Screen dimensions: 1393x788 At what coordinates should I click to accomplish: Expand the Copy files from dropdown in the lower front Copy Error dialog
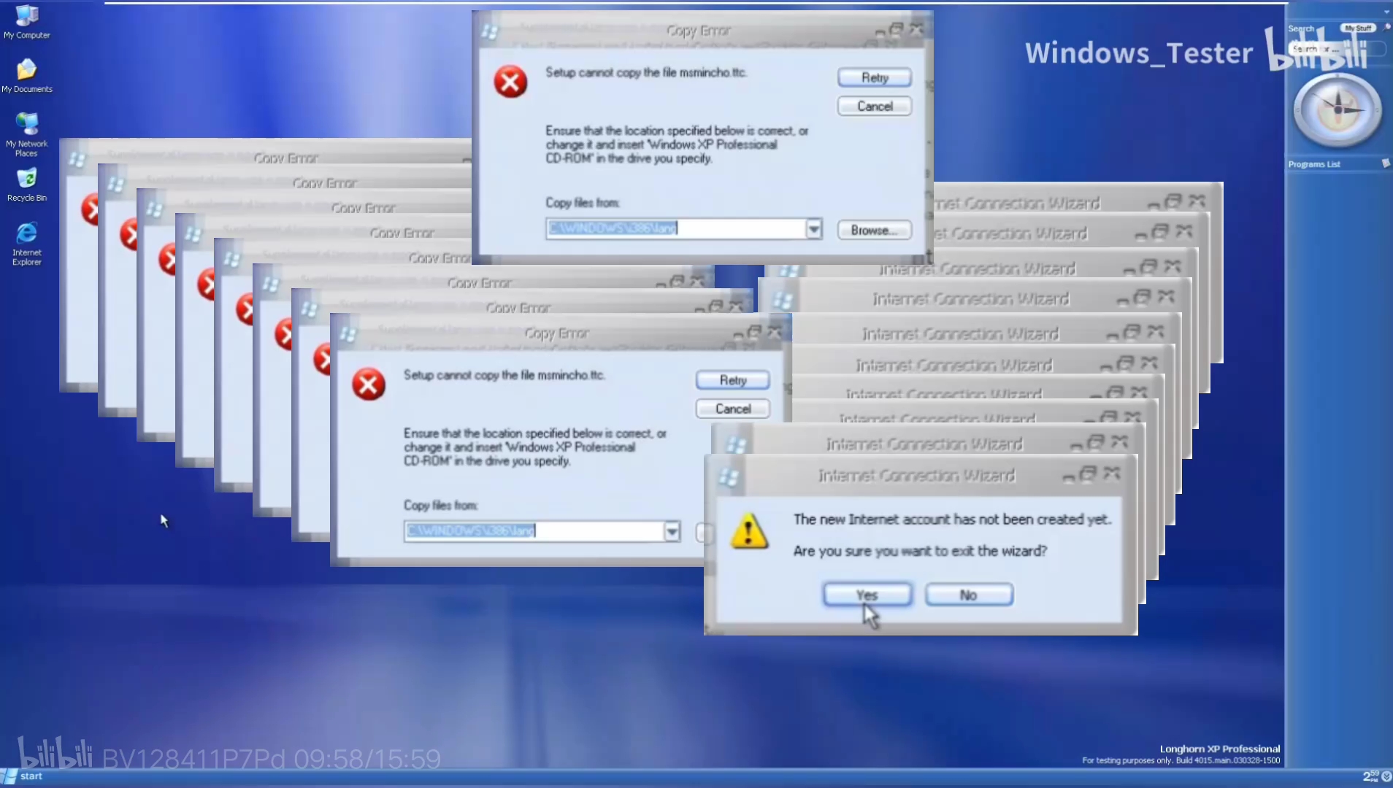point(672,531)
